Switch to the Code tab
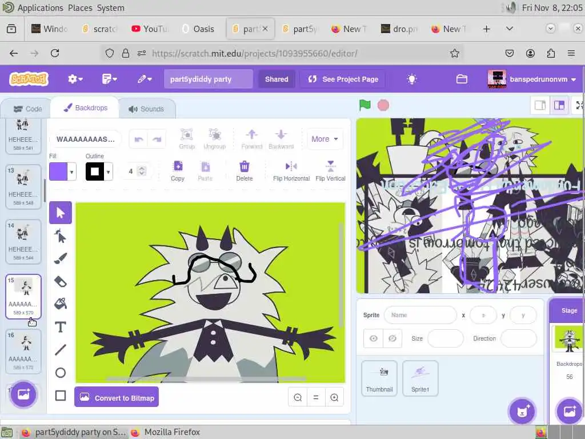This screenshot has height=439, width=585. click(x=27, y=109)
